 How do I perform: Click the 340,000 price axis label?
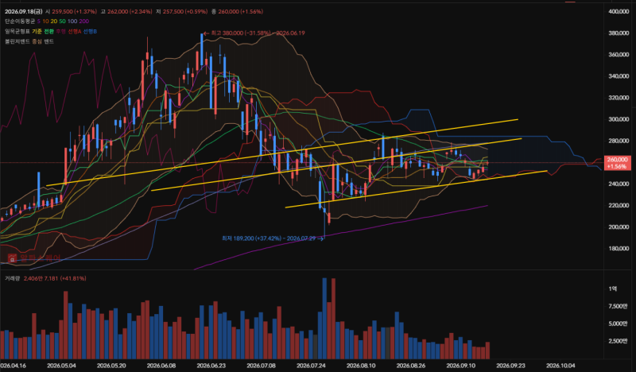coord(619,76)
